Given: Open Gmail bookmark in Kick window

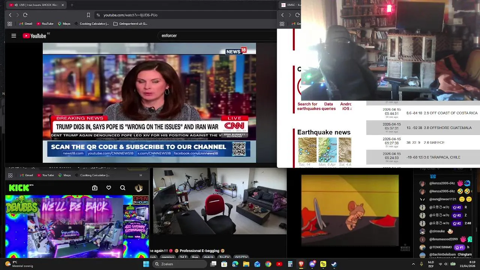Looking at the screenshot, I should (x=26, y=175).
